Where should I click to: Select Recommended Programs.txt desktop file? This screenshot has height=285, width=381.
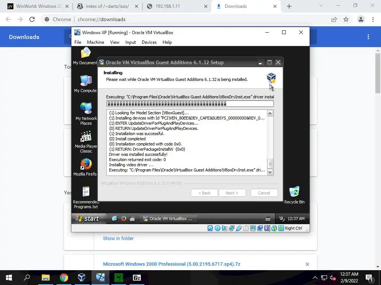(x=86, y=197)
